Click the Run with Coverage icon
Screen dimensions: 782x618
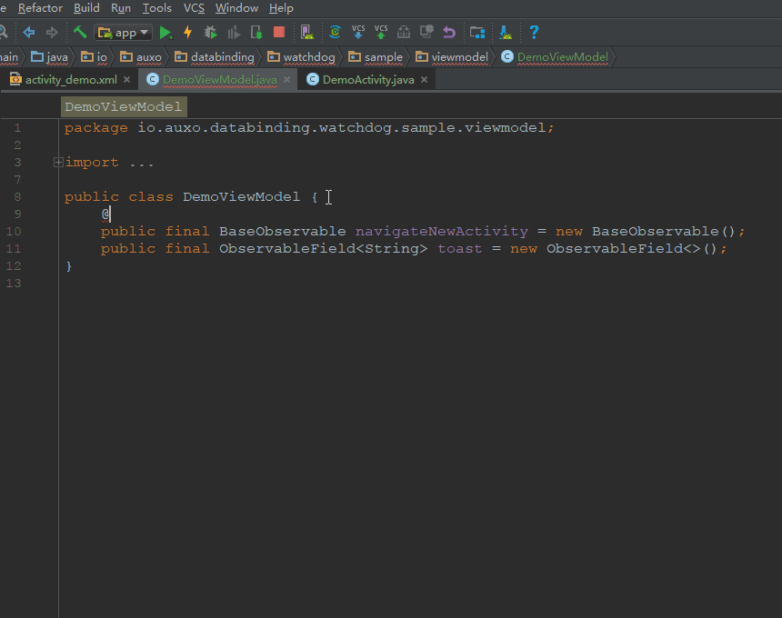(x=234, y=33)
